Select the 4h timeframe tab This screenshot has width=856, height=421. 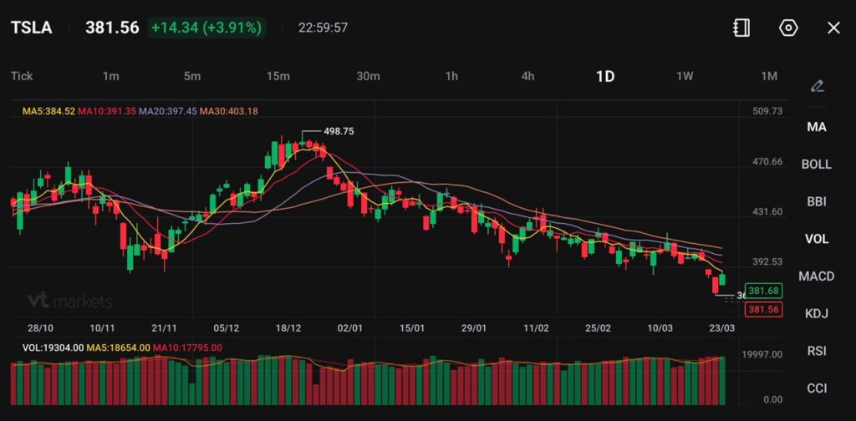click(527, 76)
